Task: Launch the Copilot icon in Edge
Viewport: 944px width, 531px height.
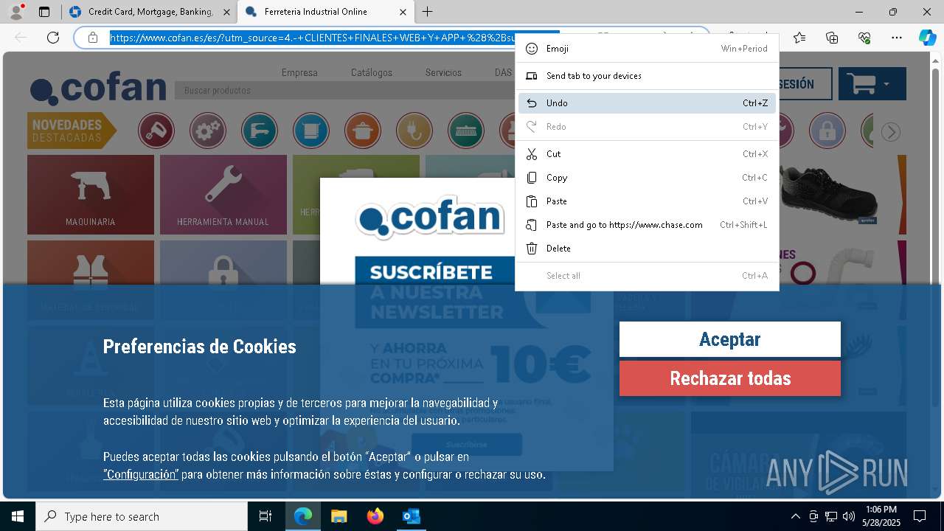Action: 927,38
